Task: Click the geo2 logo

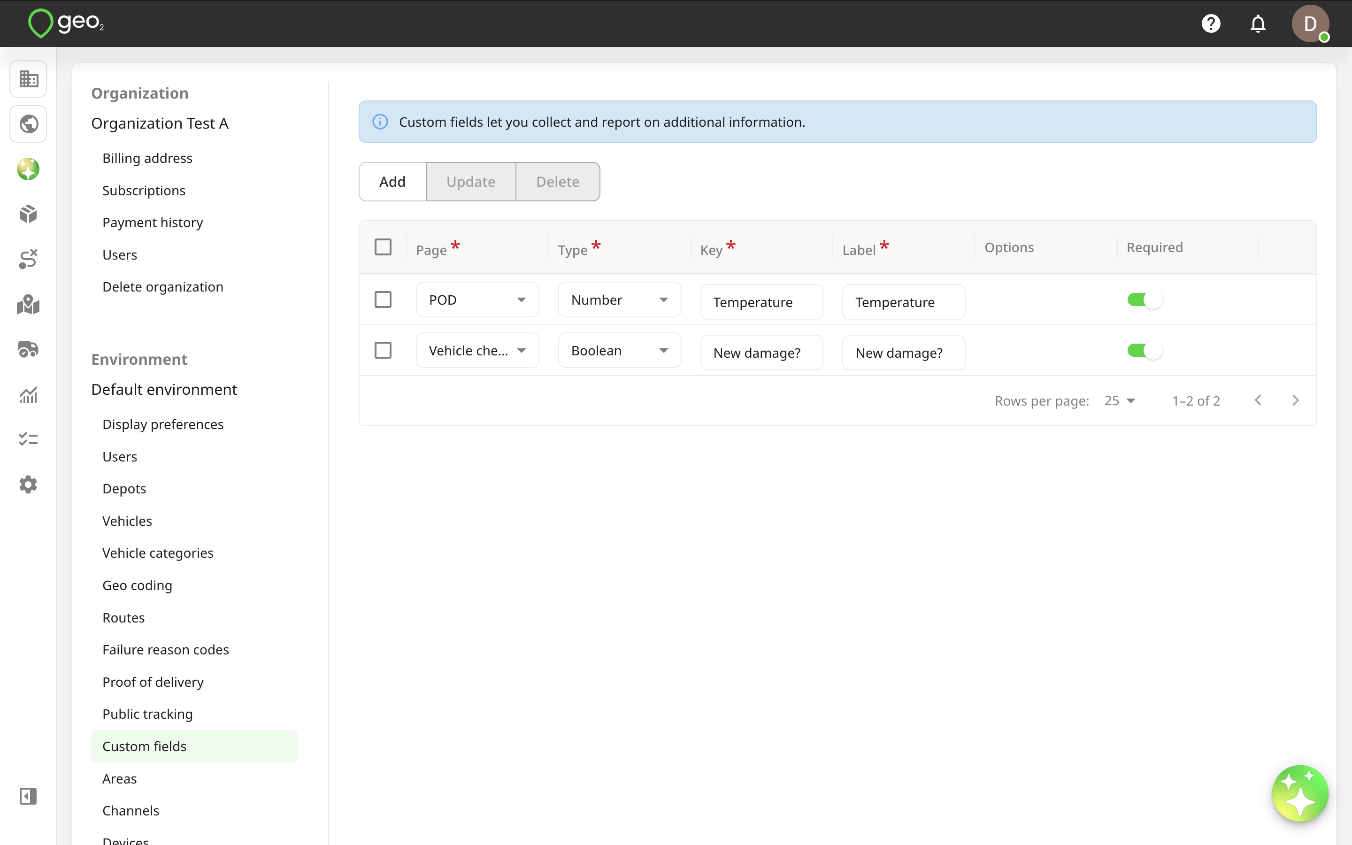Action: point(66,23)
